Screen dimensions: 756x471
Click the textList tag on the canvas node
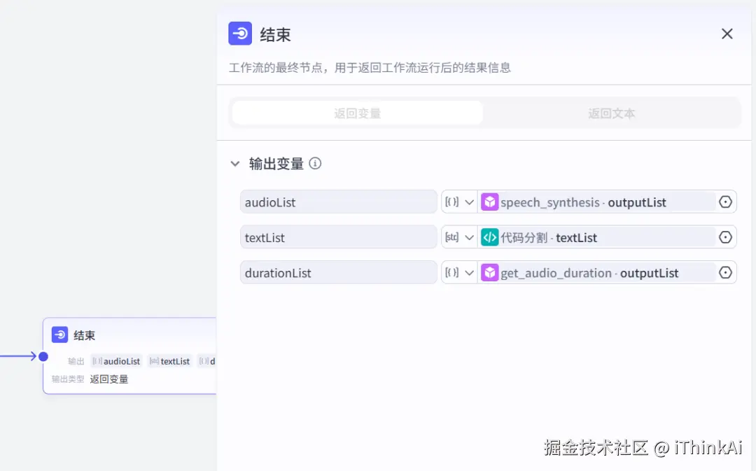pyautogui.click(x=170, y=361)
